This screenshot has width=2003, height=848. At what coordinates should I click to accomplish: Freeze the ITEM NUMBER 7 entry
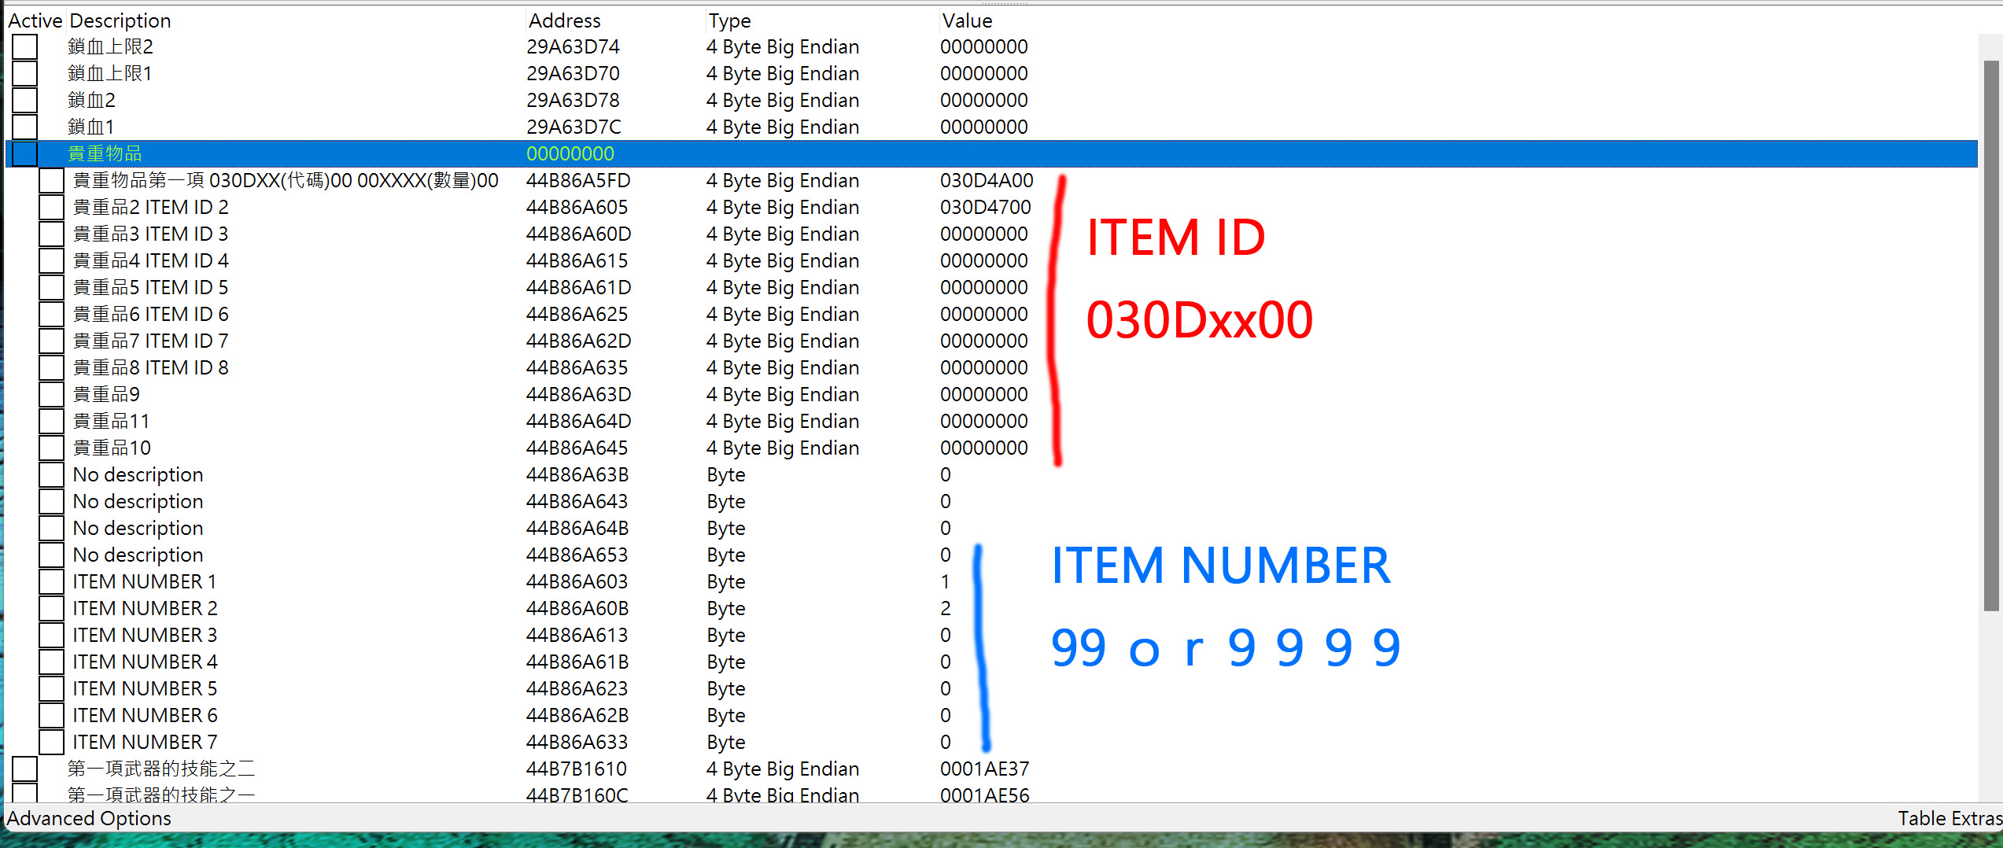tap(51, 743)
